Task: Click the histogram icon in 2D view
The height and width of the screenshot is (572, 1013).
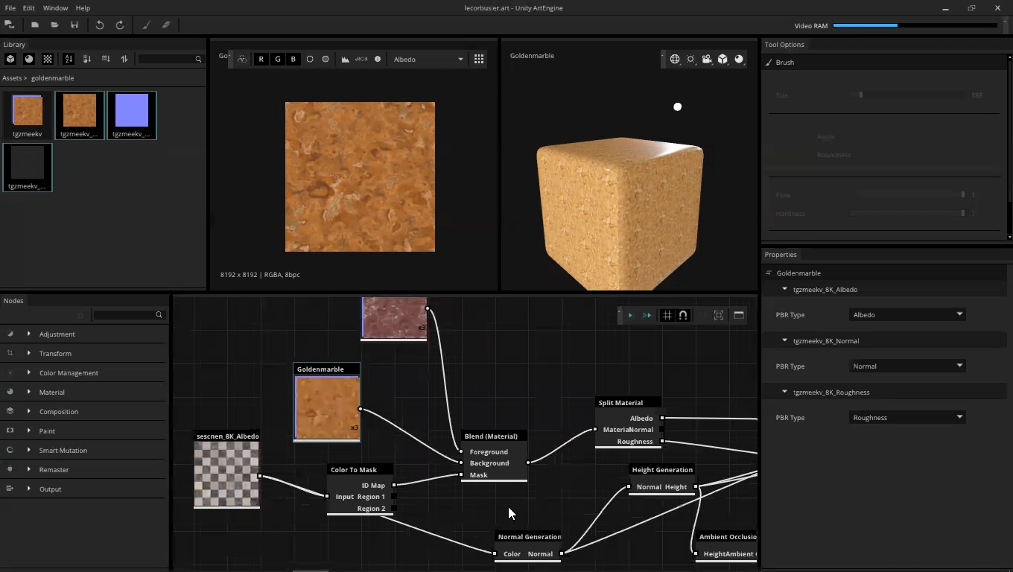Action: tap(345, 59)
